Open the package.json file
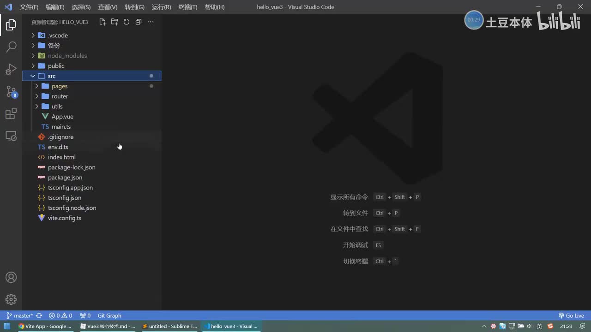Screen dimensions: 591x332 (x=92, y=178)
